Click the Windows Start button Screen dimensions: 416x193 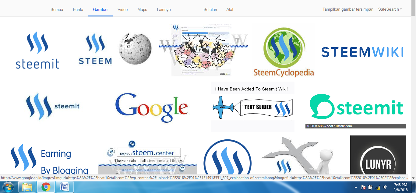[x=8, y=187]
